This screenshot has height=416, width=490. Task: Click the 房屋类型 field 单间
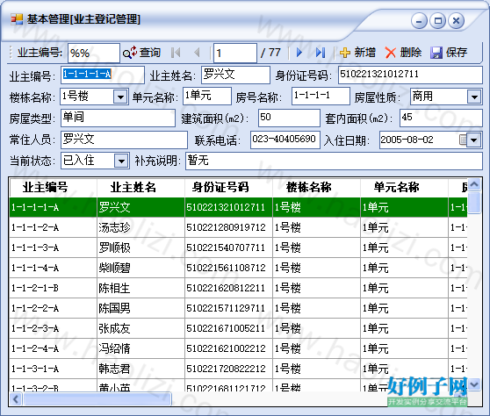119,118
